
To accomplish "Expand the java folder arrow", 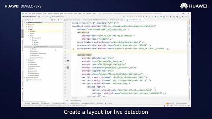I will coord(32,42).
